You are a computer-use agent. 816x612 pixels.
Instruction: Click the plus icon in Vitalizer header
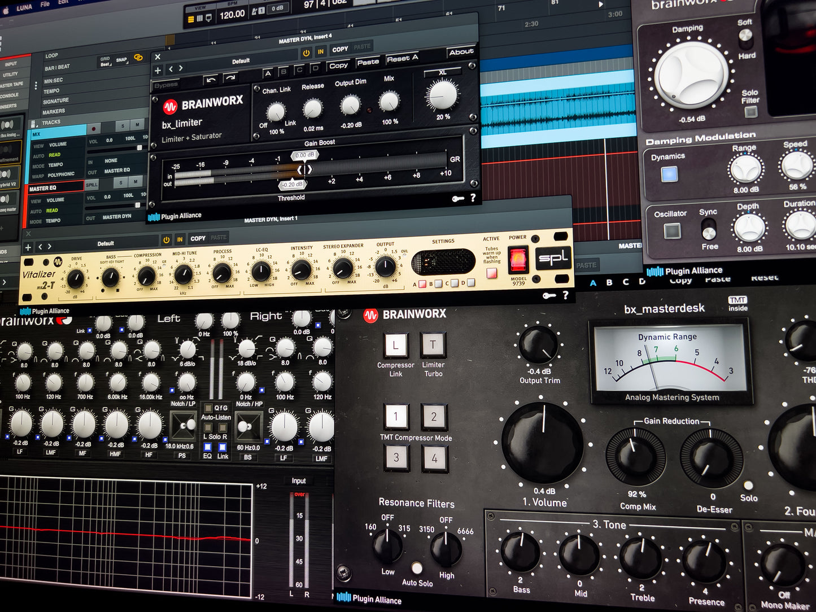click(x=28, y=248)
